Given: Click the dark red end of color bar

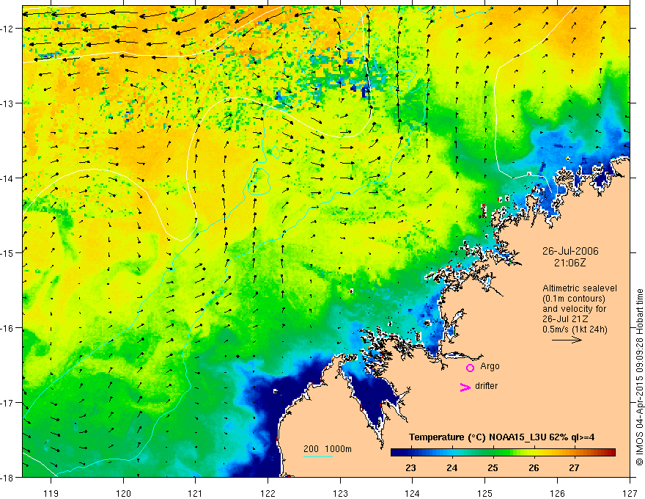Looking at the screenshot, I should click(611, 453).
